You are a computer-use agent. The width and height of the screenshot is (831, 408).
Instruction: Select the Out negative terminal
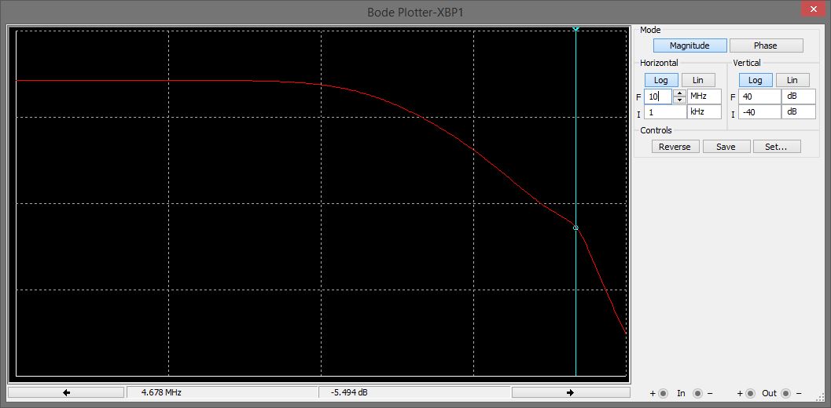coord(785,393)
